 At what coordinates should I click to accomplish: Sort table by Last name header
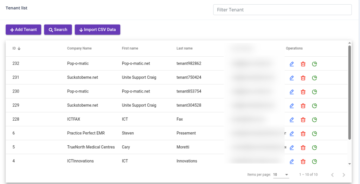coord(184,49)
